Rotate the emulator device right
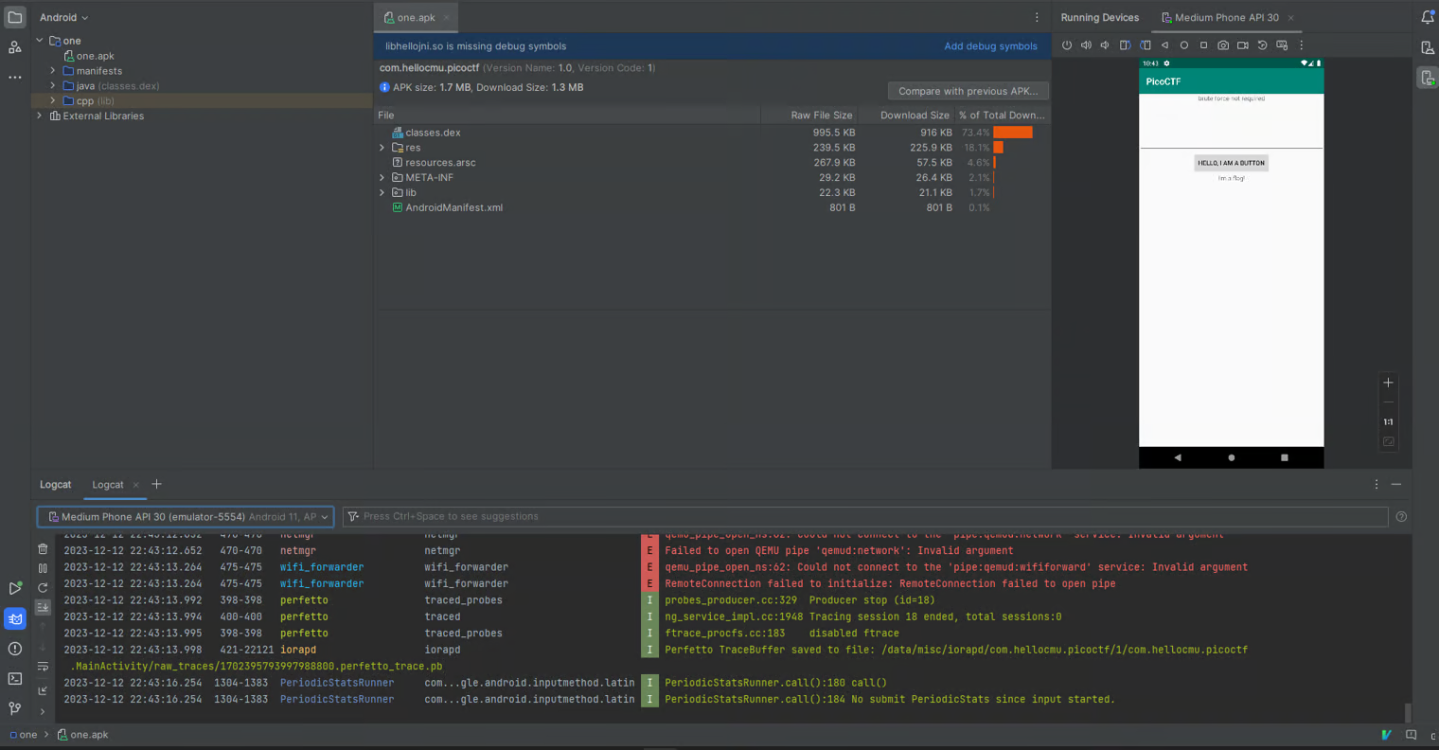 [1145, 45]
